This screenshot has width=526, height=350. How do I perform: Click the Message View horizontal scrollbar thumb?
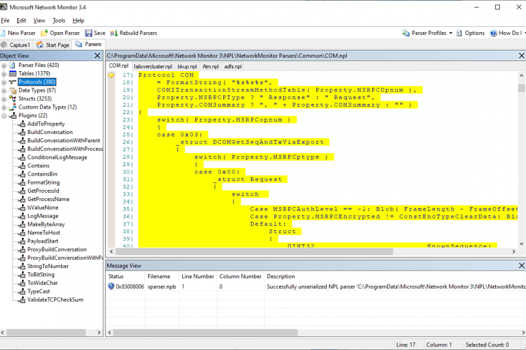tap(205, 333)
